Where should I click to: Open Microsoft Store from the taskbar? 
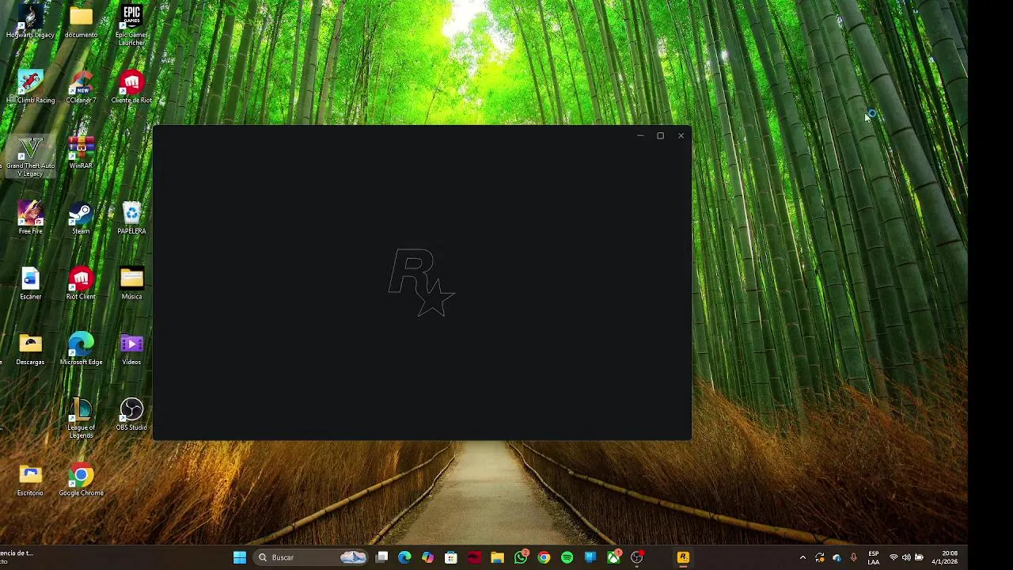tap(451, 557)
